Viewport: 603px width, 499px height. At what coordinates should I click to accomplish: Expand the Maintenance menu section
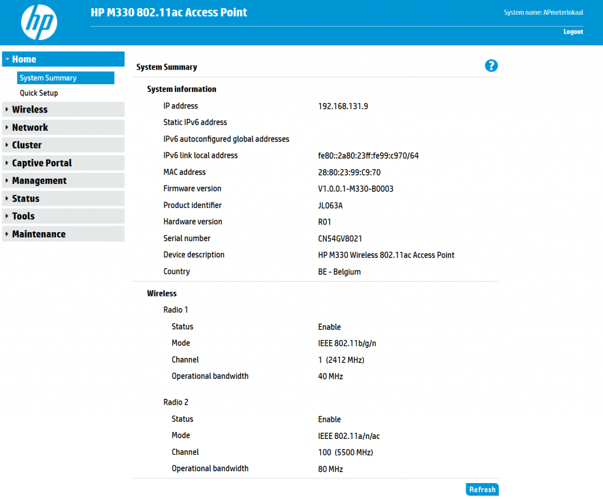(x=63, y=234)
